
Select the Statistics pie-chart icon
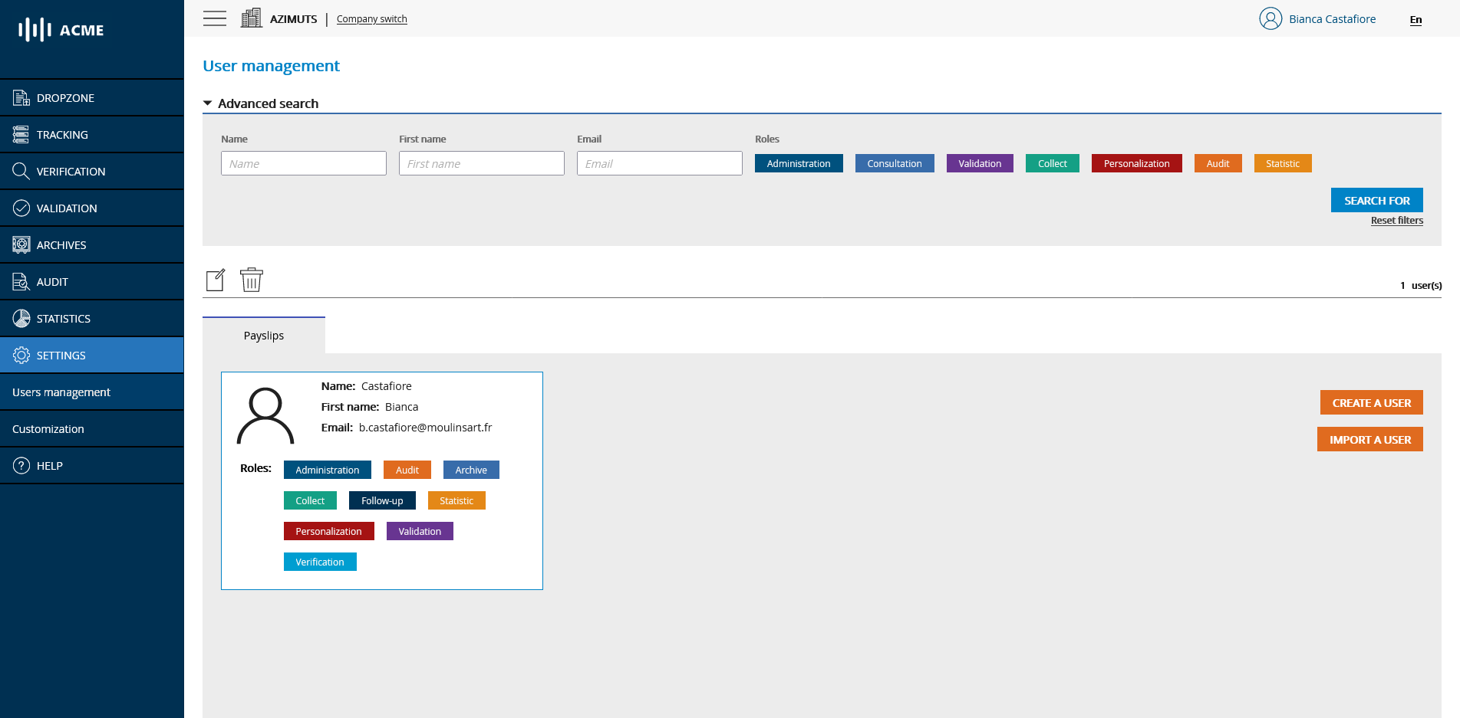(21, 318)
